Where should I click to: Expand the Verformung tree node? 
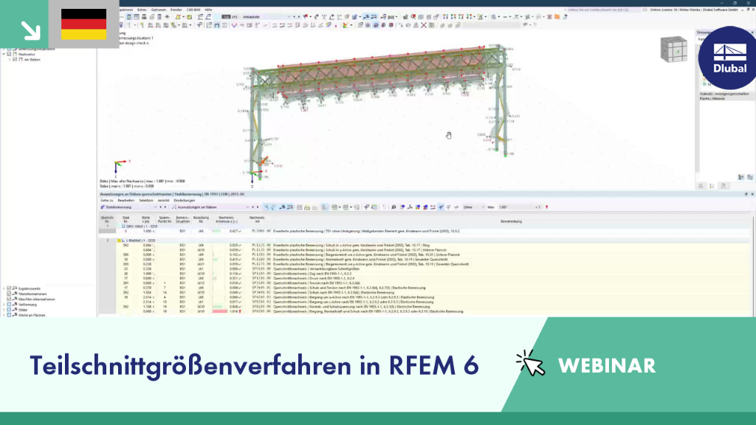(x=4, y=304)
